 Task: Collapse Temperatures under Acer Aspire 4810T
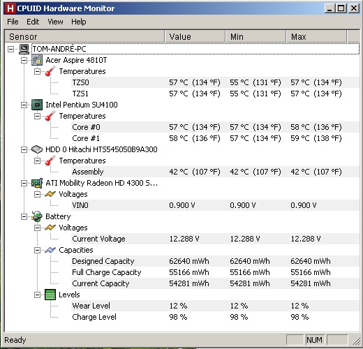(x=37, y=71)
